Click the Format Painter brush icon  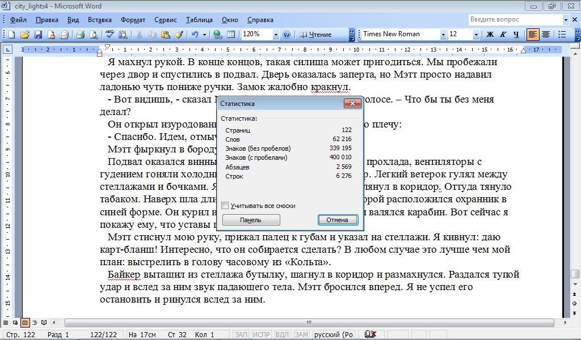click(179, 35)
